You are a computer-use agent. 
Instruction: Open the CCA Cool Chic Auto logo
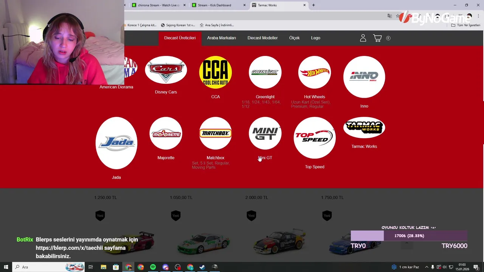point(216,72)
